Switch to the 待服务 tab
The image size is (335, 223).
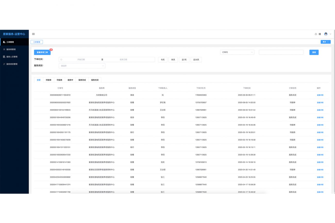pos(60,80)
